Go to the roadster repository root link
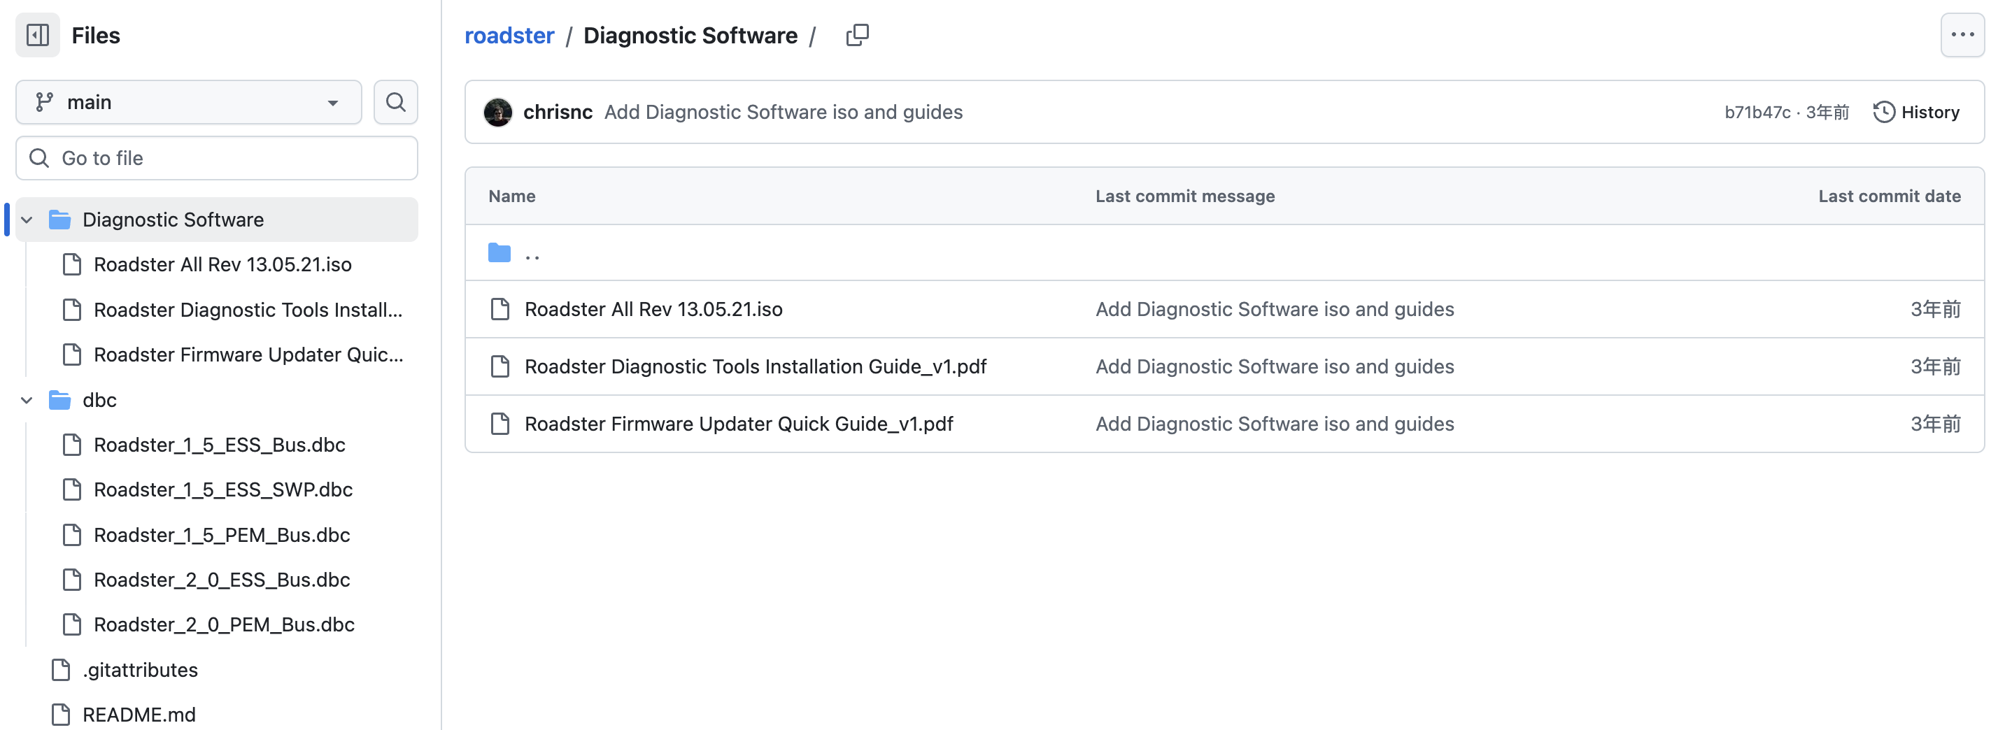The width and height of the screenshot is (2005, 730). click(509, 36)
